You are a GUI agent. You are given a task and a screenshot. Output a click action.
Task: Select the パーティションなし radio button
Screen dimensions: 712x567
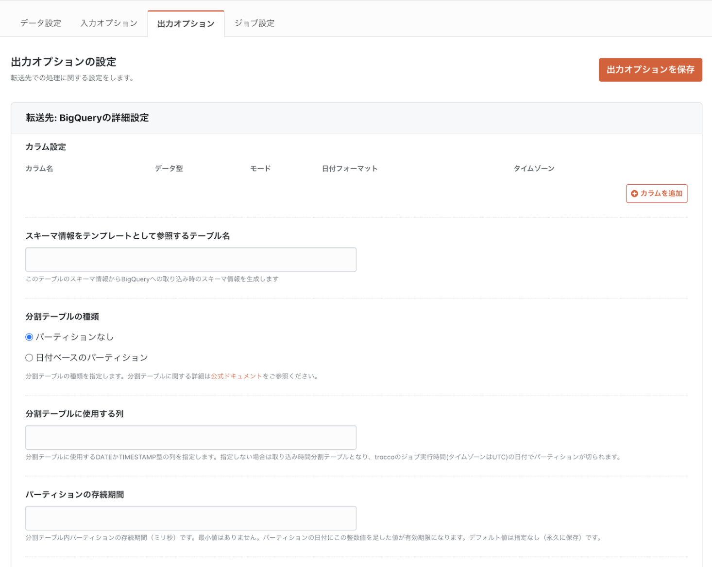(x=29, y=337)
